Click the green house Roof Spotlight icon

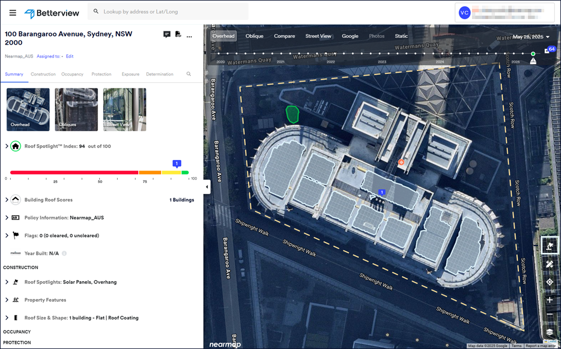coord(15,146)
